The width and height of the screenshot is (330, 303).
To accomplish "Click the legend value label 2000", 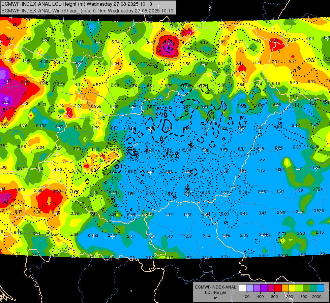I will coord(317,297).
